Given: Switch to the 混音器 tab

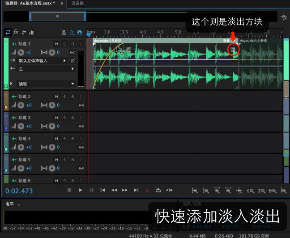Looking at the screenshot, I should [x=77, y=3].
